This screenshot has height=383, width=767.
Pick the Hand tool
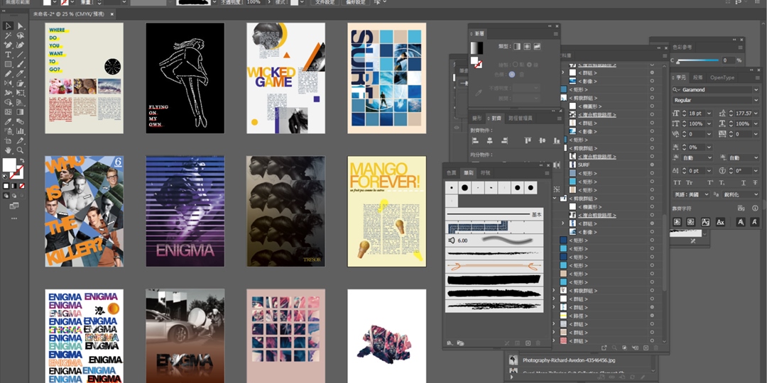click(x=8, y=150)
